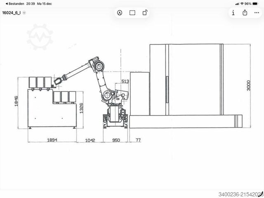The height and width of the screenshot is (198, 264).
Task: Open the more options ellipsis menu
Action: [257, 13]
